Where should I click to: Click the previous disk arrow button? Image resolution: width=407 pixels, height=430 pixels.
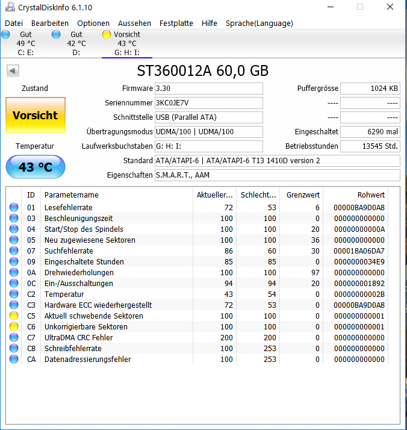click(13, 70)
